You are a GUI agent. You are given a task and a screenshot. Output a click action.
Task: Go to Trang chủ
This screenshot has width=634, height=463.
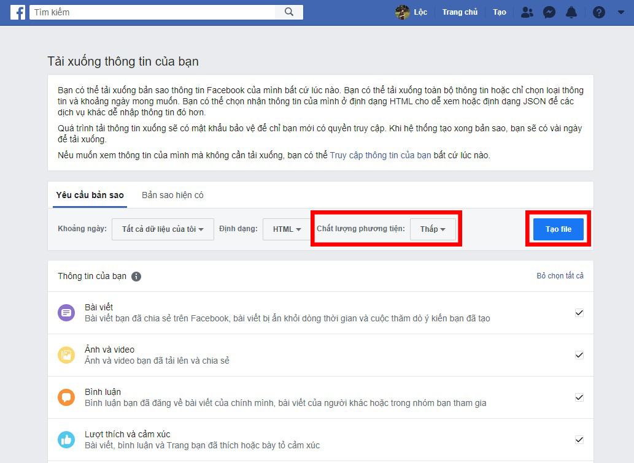[460, 12]
